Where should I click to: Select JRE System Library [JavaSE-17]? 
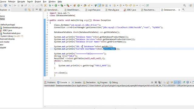12,36
